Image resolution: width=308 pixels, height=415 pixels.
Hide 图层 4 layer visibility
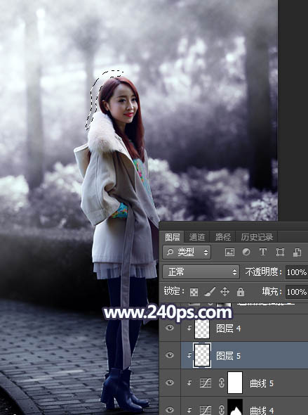[x=170, y=328]
